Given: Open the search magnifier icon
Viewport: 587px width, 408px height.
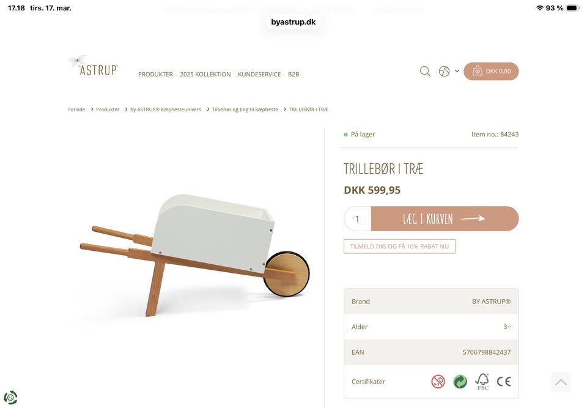Looking at the screenshot, I should 425,71.
